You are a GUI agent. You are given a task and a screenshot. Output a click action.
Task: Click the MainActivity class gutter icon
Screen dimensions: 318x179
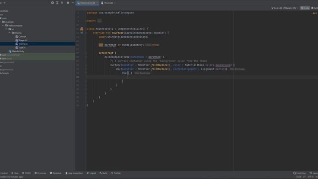(x=81, y=29)
